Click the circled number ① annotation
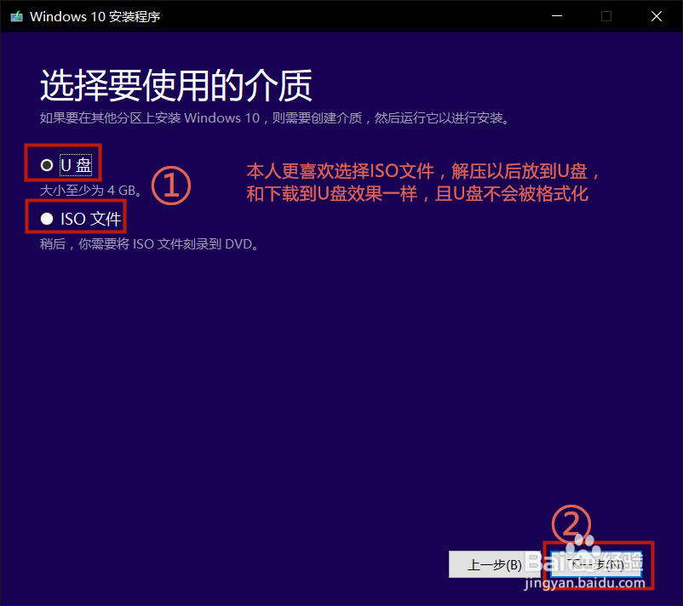The height and width of the screenshot is (606, 683). 170,186
